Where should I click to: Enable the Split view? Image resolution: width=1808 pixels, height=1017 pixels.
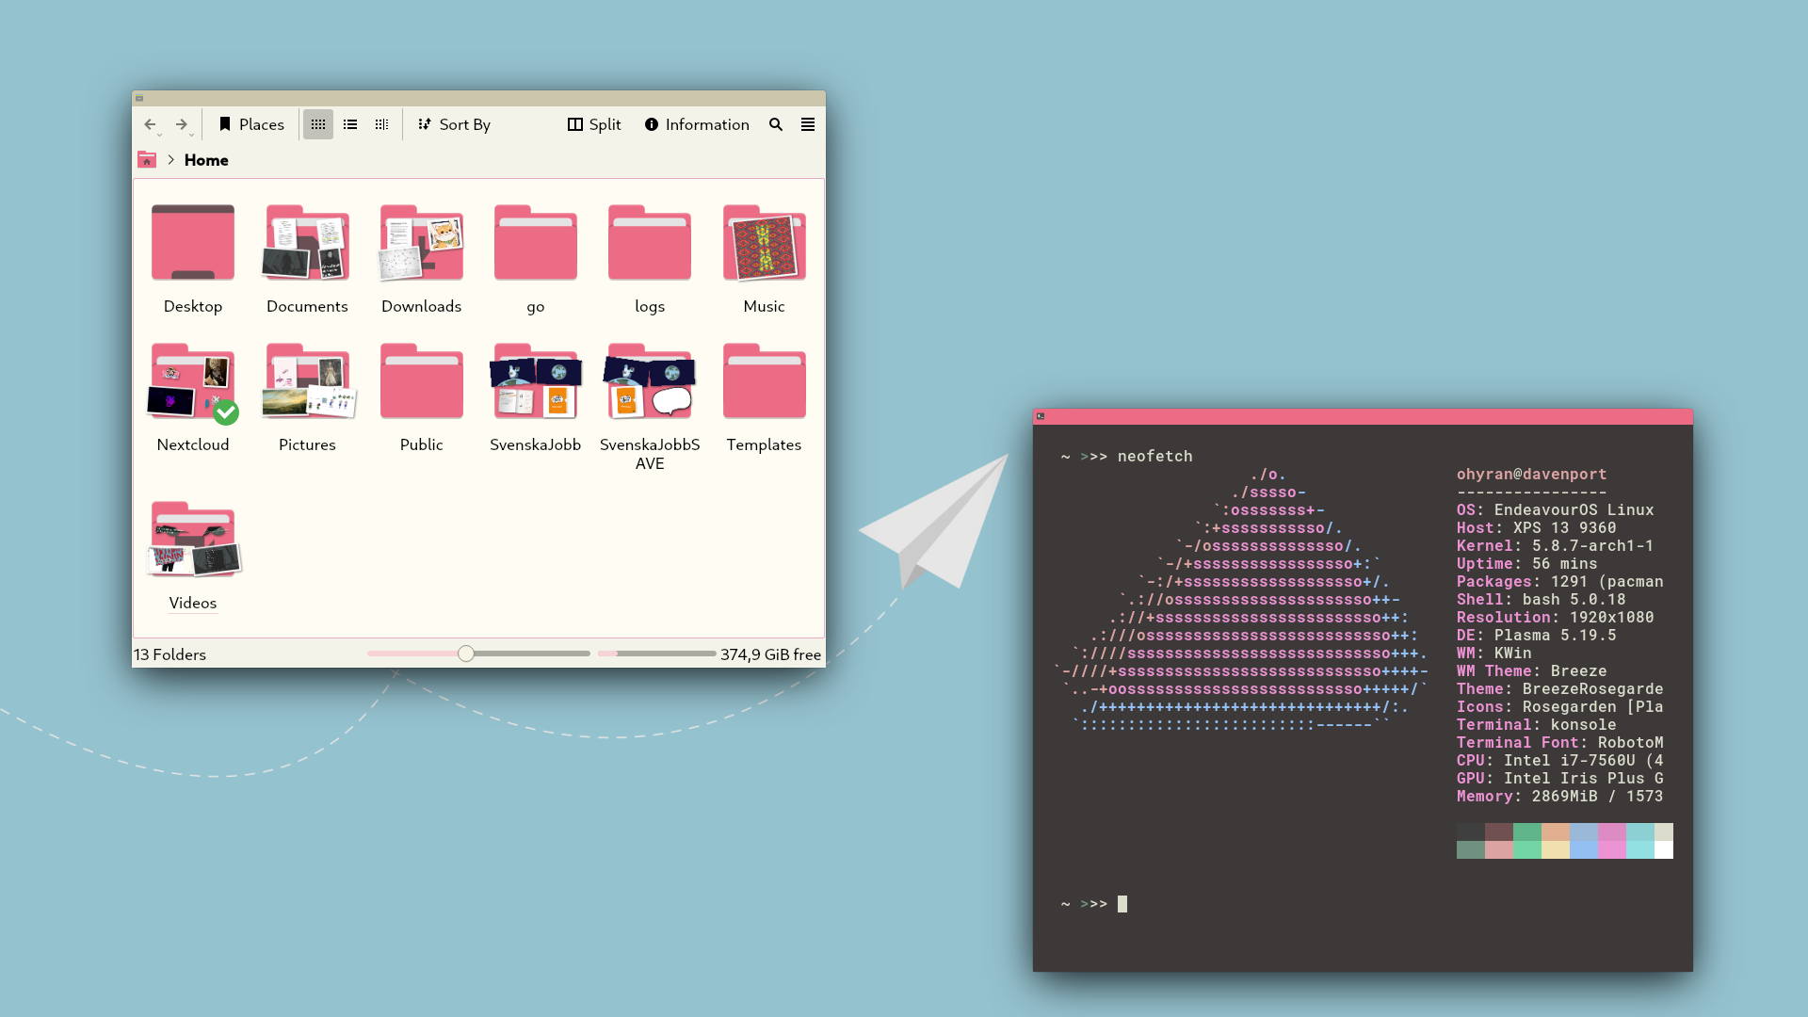click(x=593, y=123)
